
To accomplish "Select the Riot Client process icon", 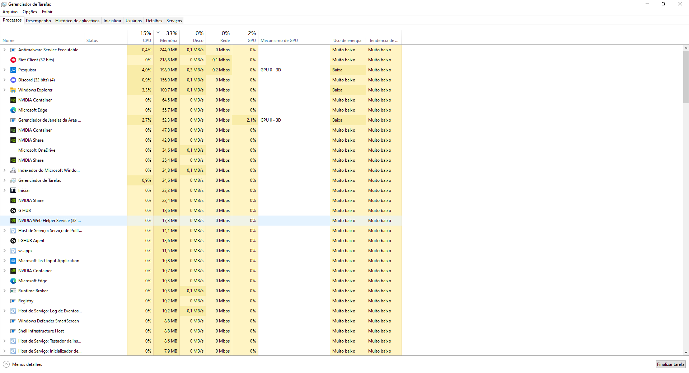I will 13,60.
